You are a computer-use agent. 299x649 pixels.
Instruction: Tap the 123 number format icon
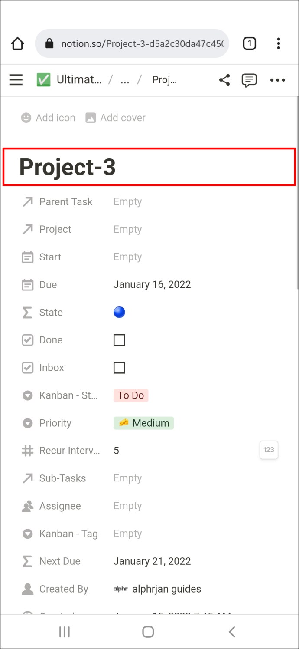tap(269, 450)
